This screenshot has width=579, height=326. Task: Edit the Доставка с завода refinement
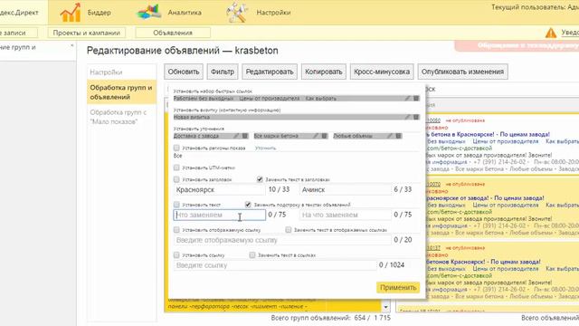[236, 136]
